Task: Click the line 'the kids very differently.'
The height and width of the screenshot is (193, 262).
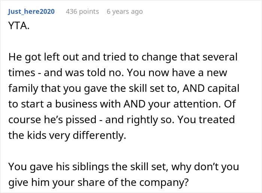Action: (67, 135)
